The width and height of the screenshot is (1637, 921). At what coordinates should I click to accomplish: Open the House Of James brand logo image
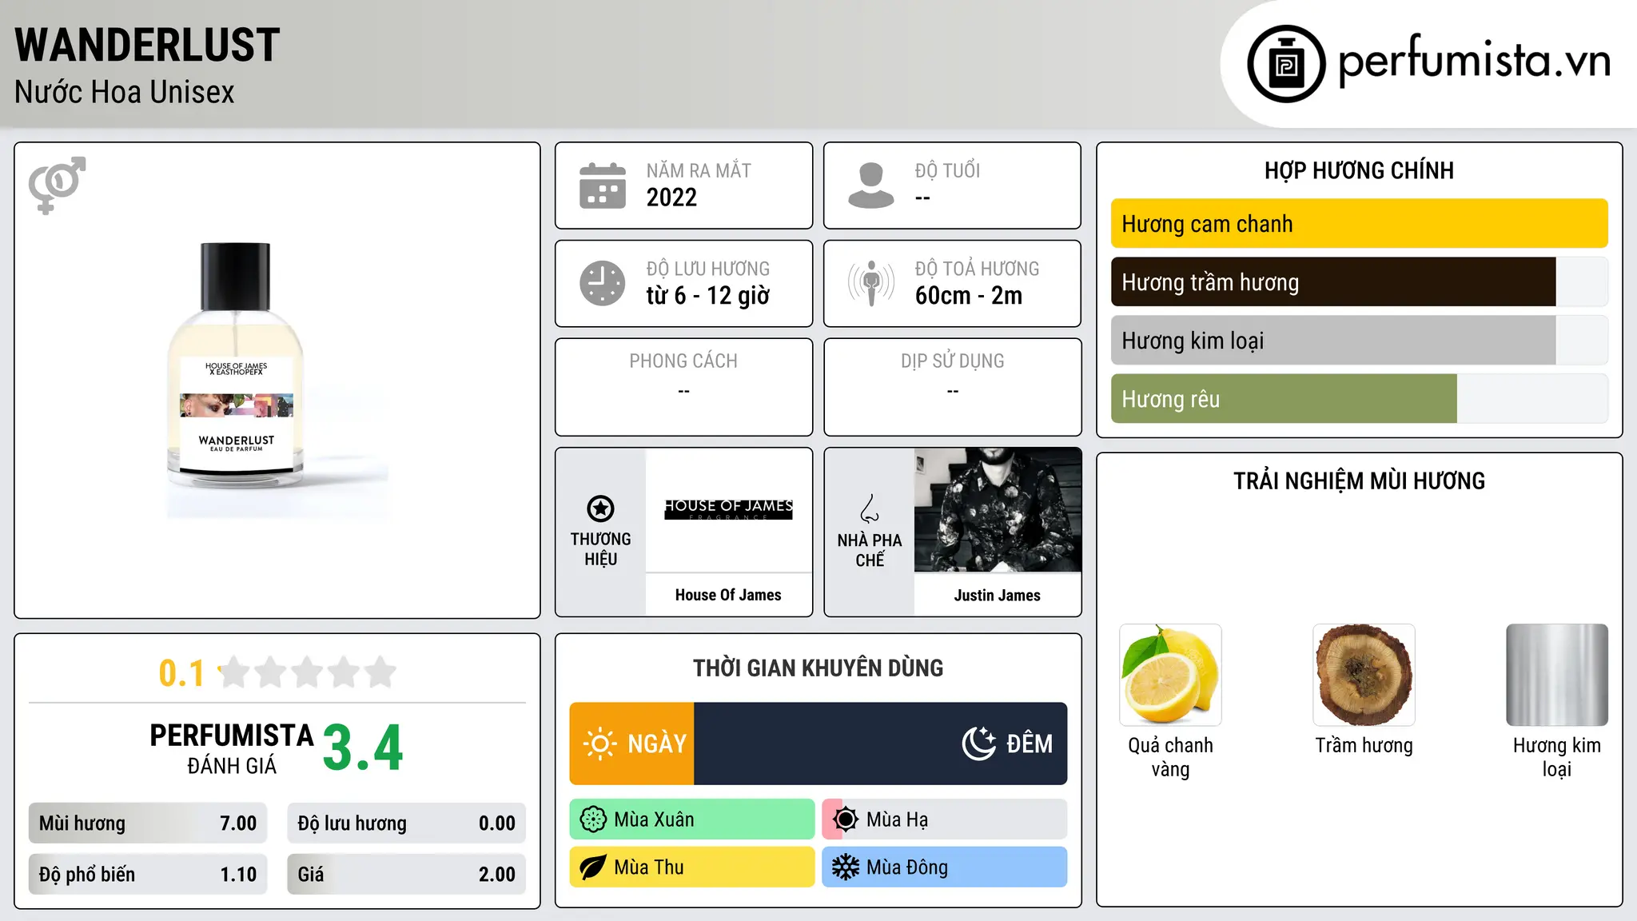pyautogui.click(x=728, y=510)
